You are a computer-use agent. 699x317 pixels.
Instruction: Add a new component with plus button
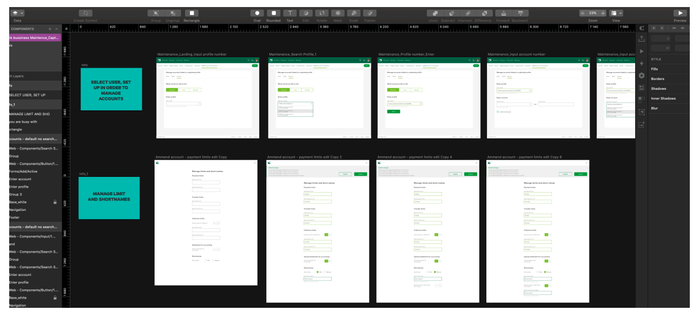pos(50,29)
